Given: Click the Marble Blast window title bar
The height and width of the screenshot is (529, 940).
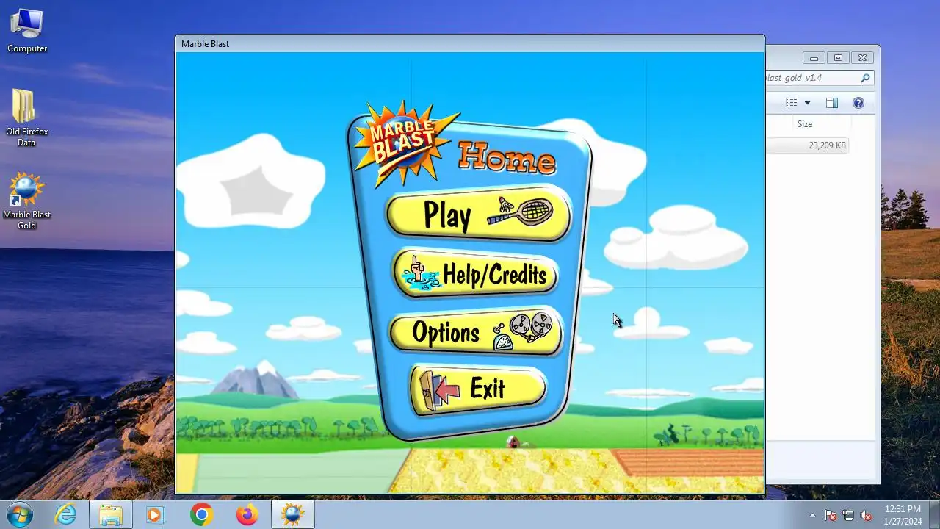Looking at the screenshot, I should tap(470, 44).
